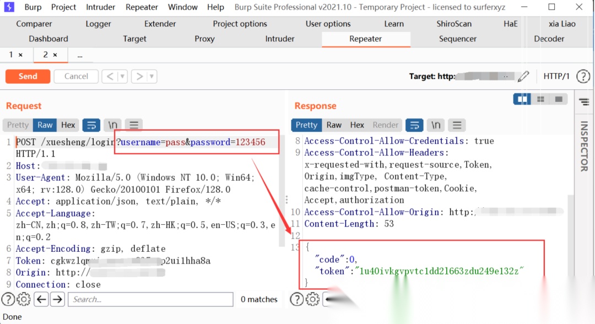Image resolution: width=595 pixels, height=324 pixels.
Task: Go back to previous request in history
Action: click(110, 76)
